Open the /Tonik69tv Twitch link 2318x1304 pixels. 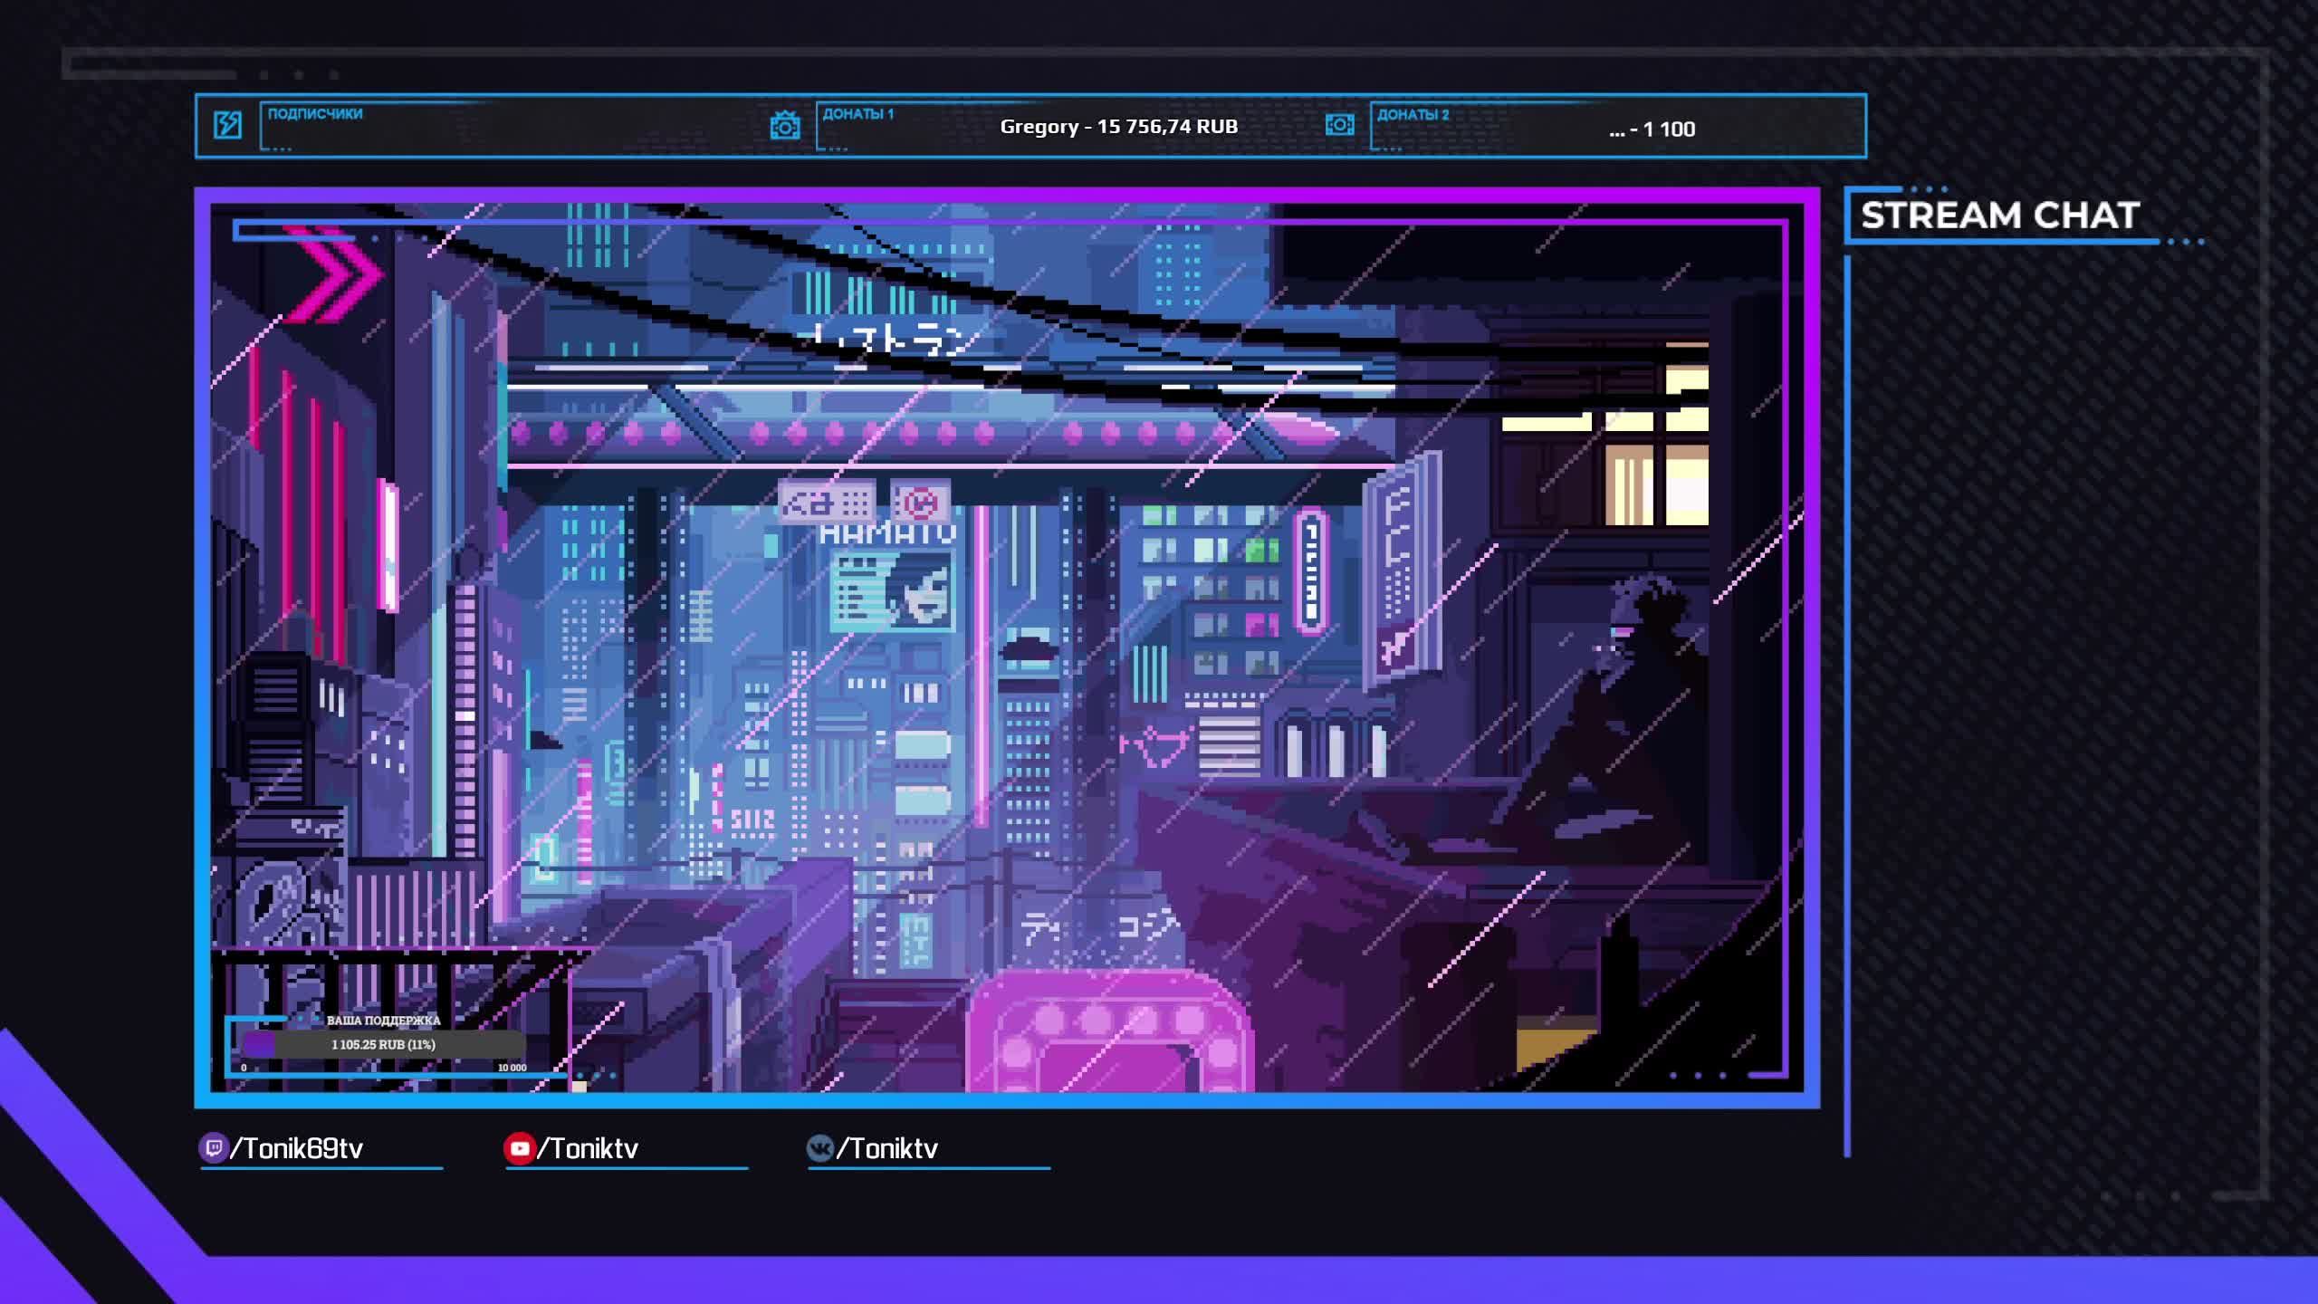click(297, 1148)
